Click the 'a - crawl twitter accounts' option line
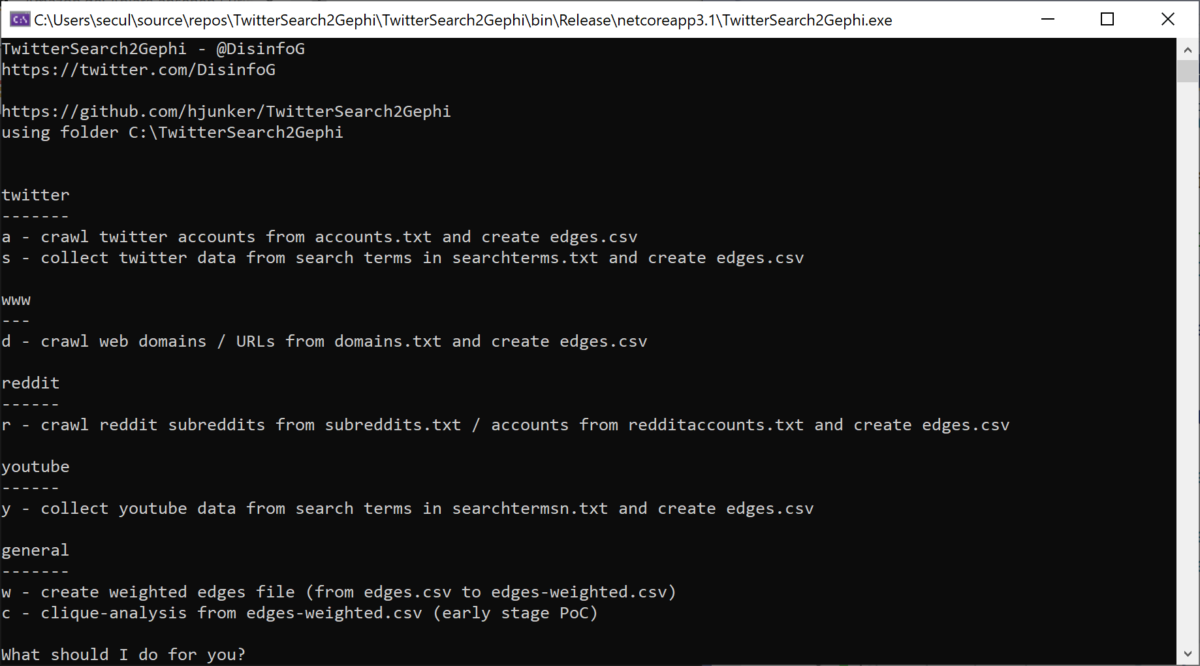 coord(319,237)
